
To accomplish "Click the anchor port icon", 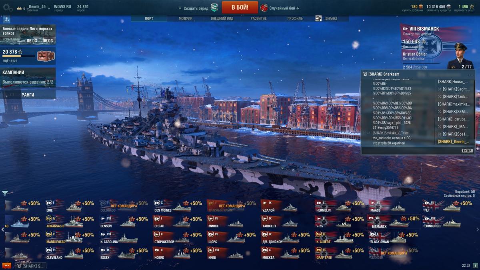I will [x=7, y=19].
